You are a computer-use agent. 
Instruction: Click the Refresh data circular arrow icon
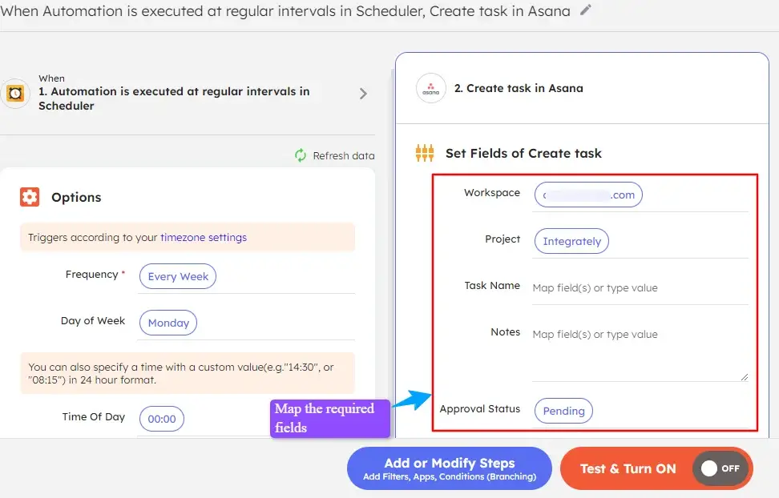300,155
